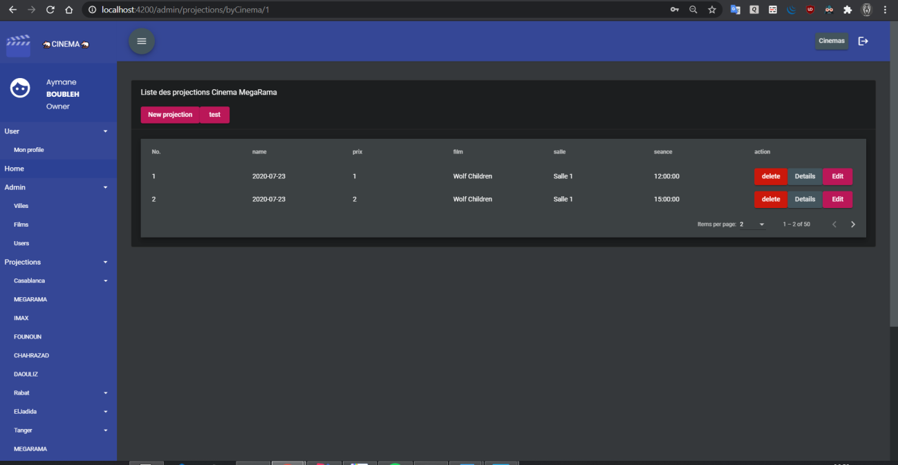Bookmark the page via the star icon
The image size is (898, 465).
(x=711, y=10)
